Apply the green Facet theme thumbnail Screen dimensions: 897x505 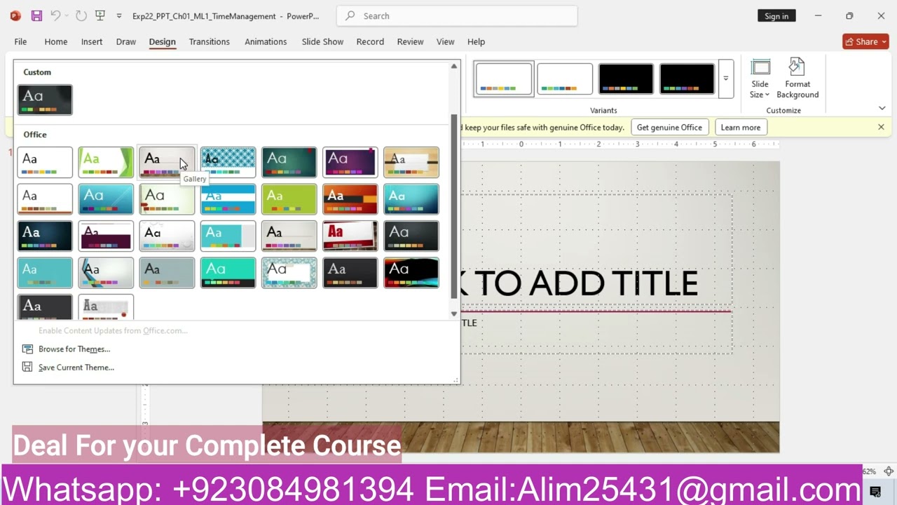pyautogui.click(x=106, y=162)
